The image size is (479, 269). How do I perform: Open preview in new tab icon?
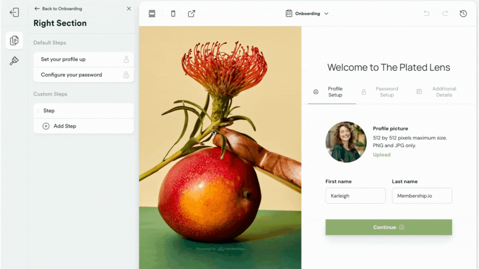click(x=192, y=14)
